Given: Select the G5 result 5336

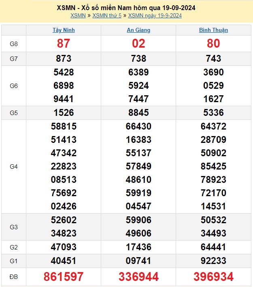Looking at the screenshot, I should point(213,113).
